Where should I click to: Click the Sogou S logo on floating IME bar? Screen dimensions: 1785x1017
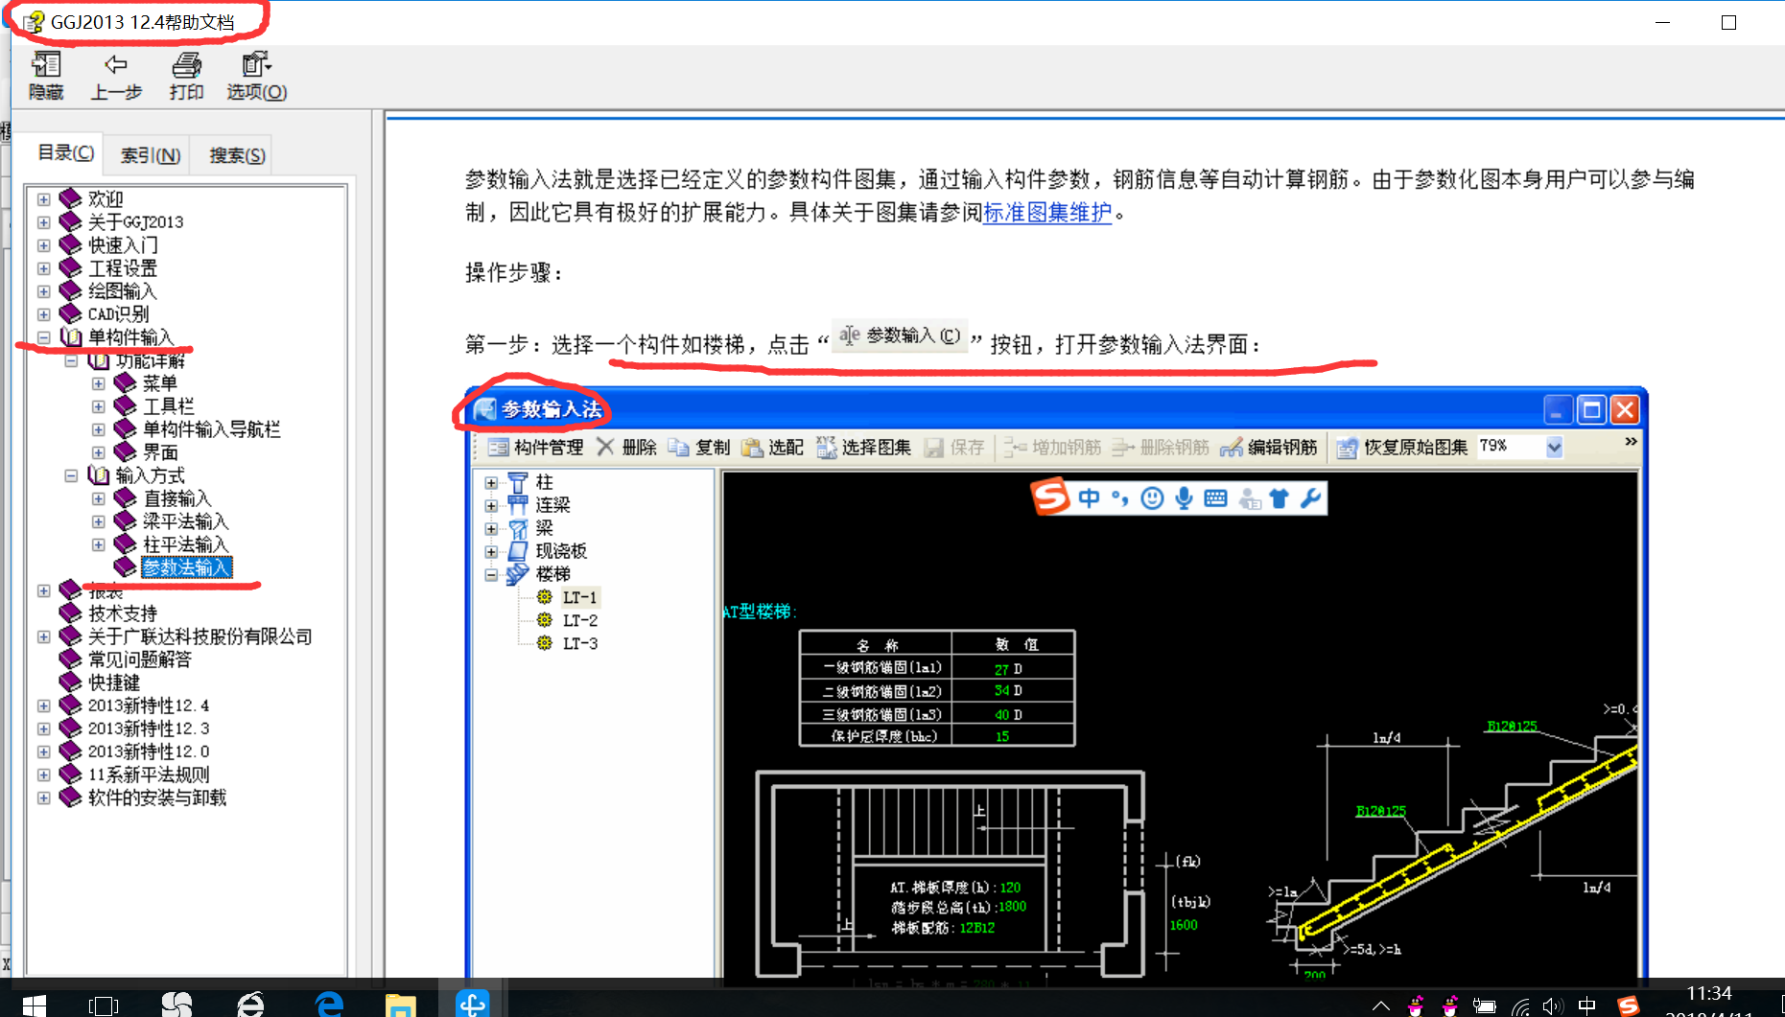pos(1050,497)
